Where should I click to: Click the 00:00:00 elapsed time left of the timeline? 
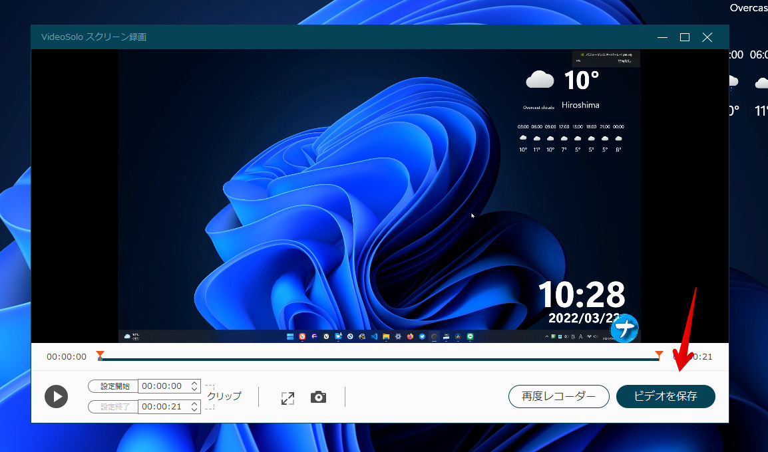(x=67, y=356)
